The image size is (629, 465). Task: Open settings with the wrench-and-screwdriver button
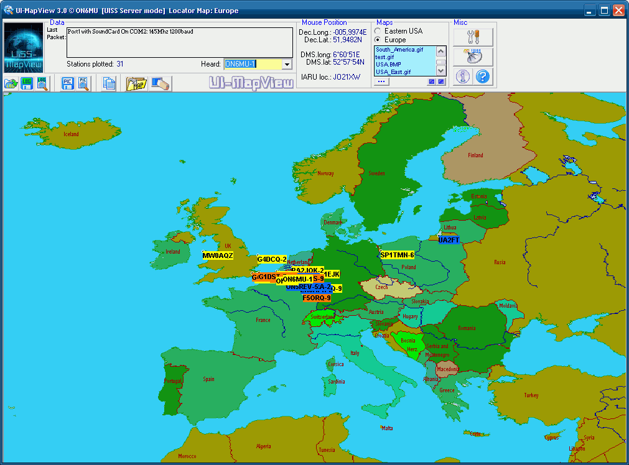pyautogui.click(x=473, y=37)
